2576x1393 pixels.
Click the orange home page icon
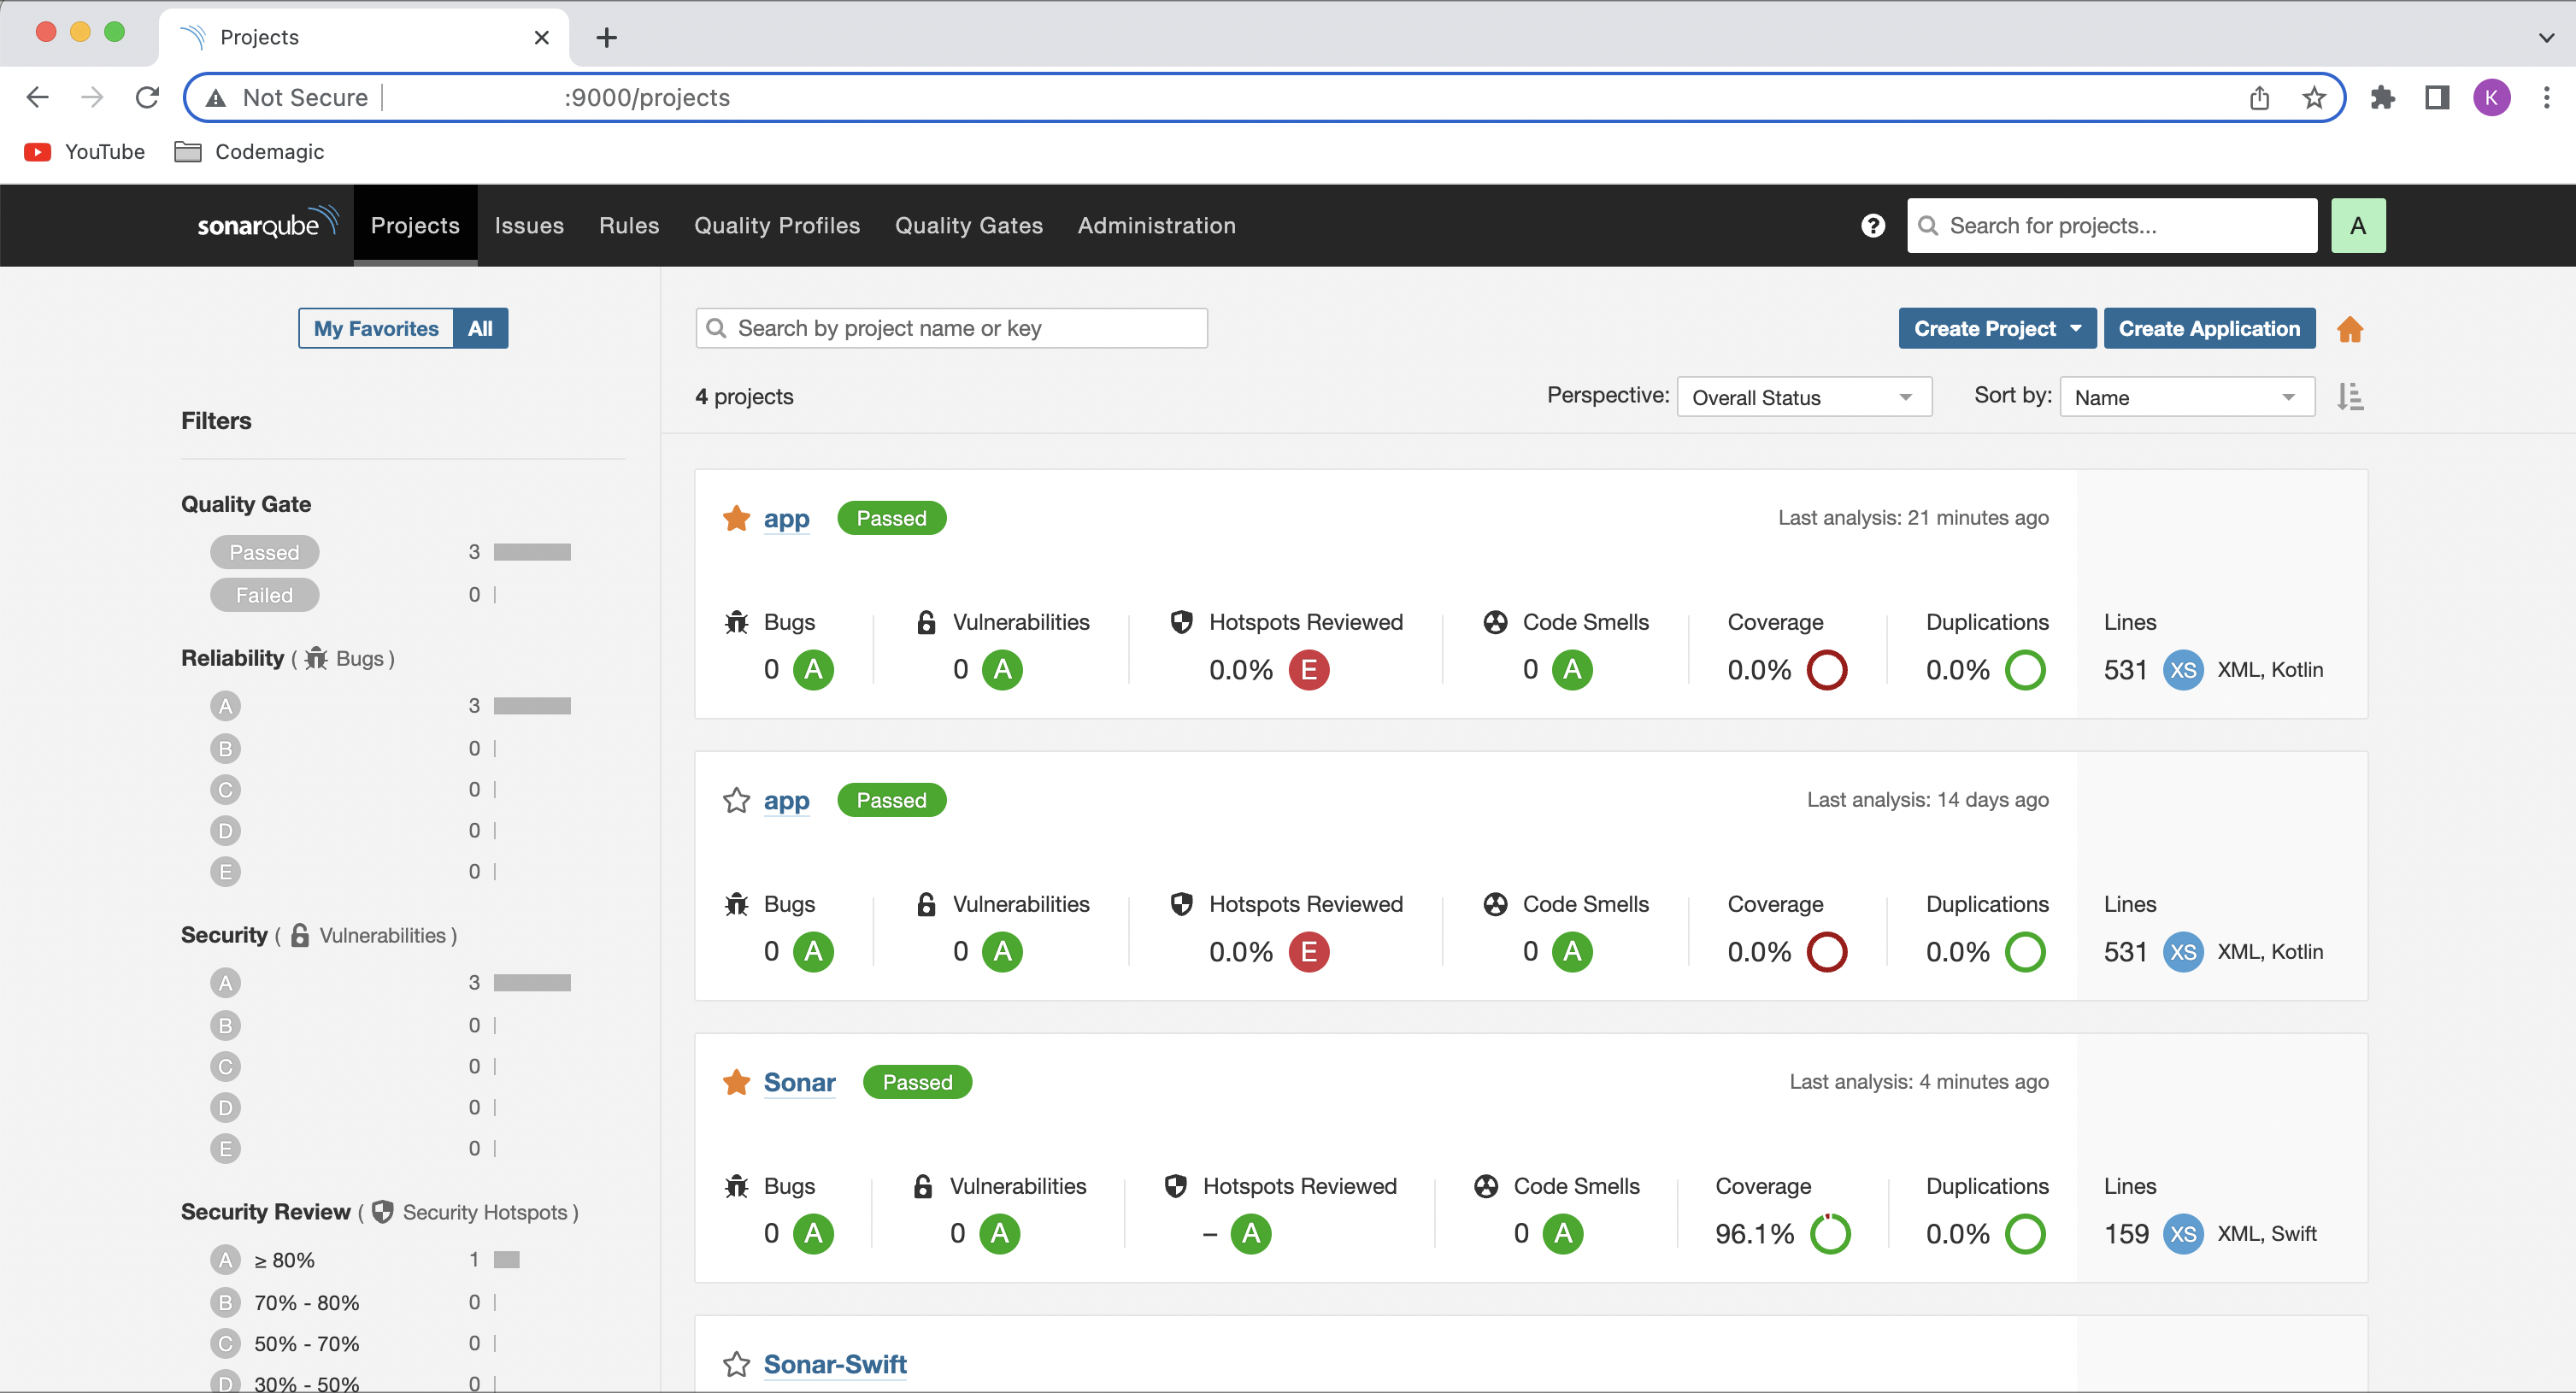click(x=2349, y=329)
